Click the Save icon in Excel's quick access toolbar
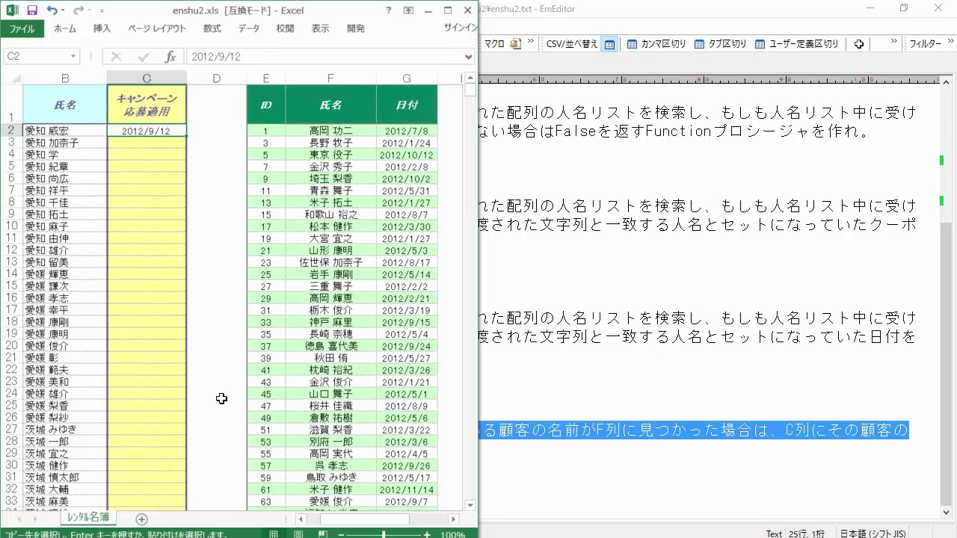Viewport: 957px width, 538px height. (32, 10)
